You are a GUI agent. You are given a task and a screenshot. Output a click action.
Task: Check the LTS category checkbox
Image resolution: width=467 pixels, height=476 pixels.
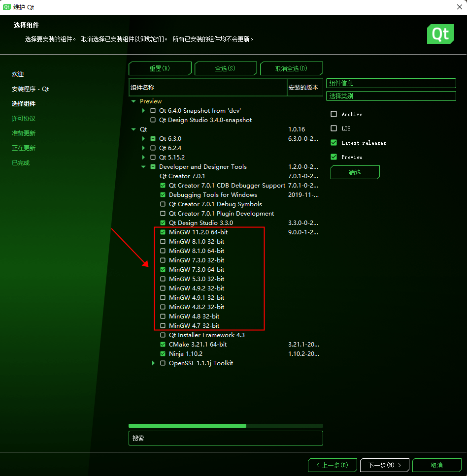tap(334, 128)
